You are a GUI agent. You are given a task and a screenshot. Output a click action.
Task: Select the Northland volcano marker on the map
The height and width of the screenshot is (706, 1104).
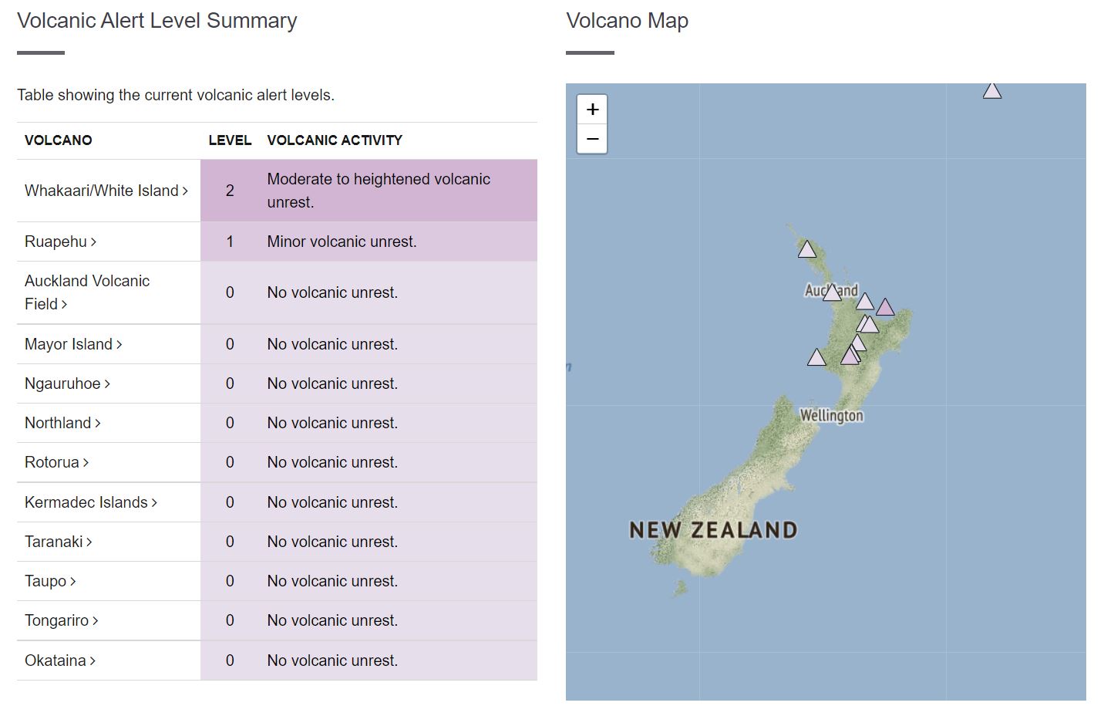click(807, 249)
